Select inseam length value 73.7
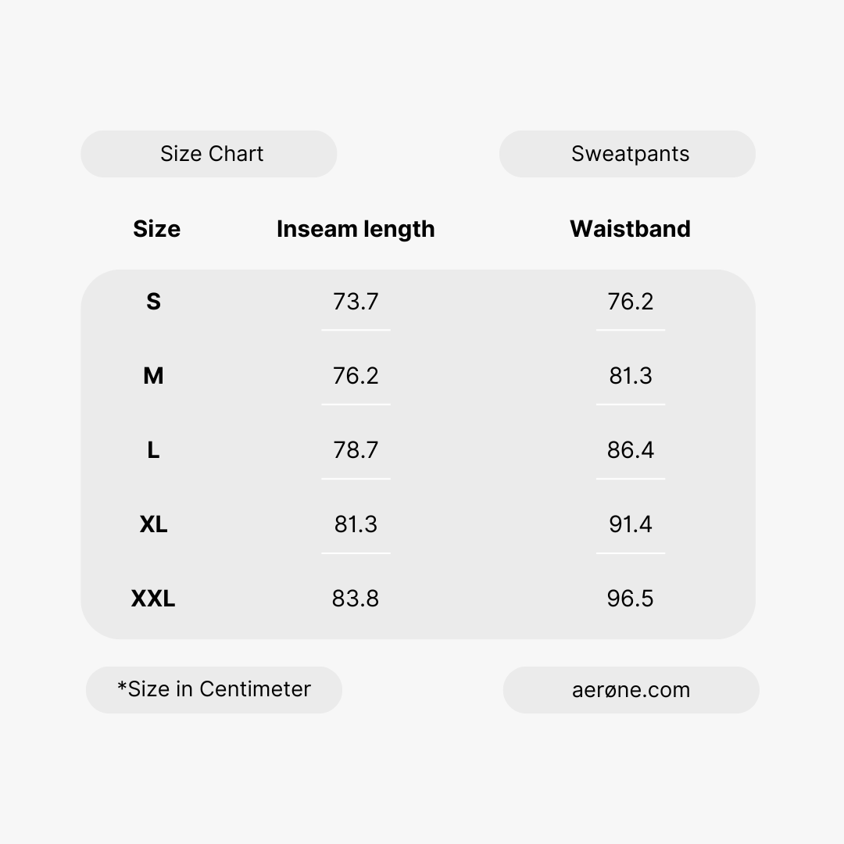 tap(356, 302)
